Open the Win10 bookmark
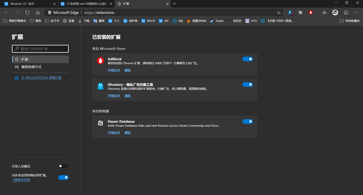 pyautogui.click(x=148, y=21)
